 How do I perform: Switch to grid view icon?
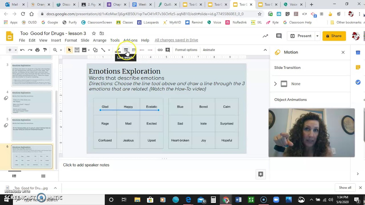click(43, 176)
